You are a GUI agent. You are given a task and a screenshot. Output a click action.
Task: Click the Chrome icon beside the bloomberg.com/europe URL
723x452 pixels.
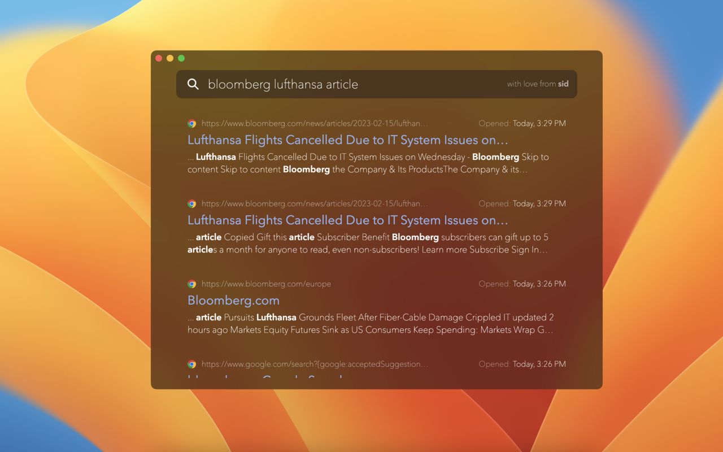pos(192,284)
